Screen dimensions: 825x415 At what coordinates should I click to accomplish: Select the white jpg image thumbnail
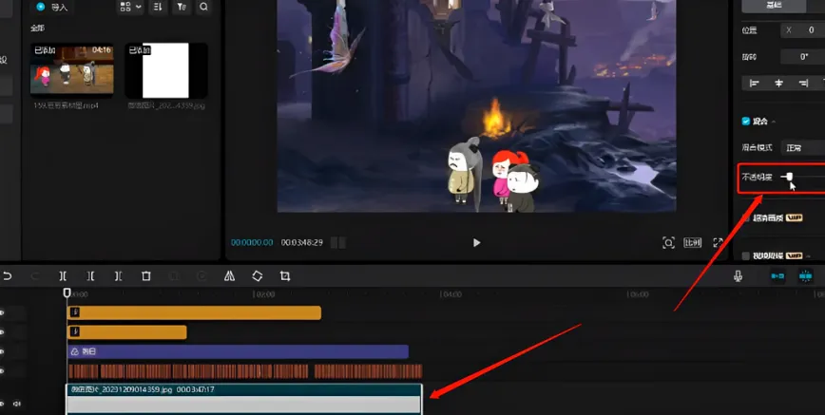pos(165,70)
